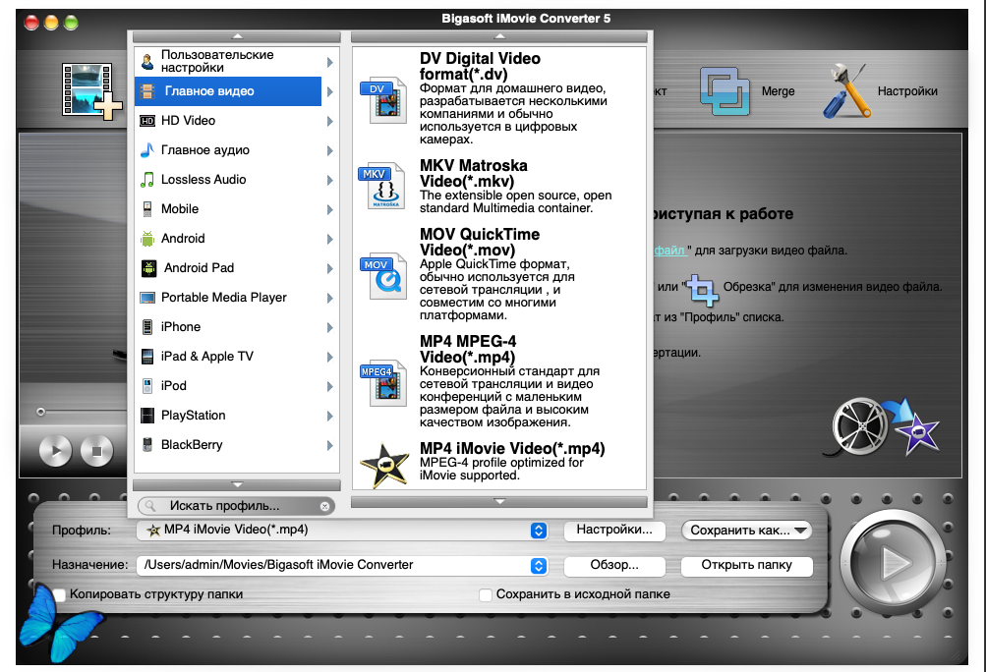986x672 pixels.
Task: Click the iPhone category icon
Action: [147, 327]
